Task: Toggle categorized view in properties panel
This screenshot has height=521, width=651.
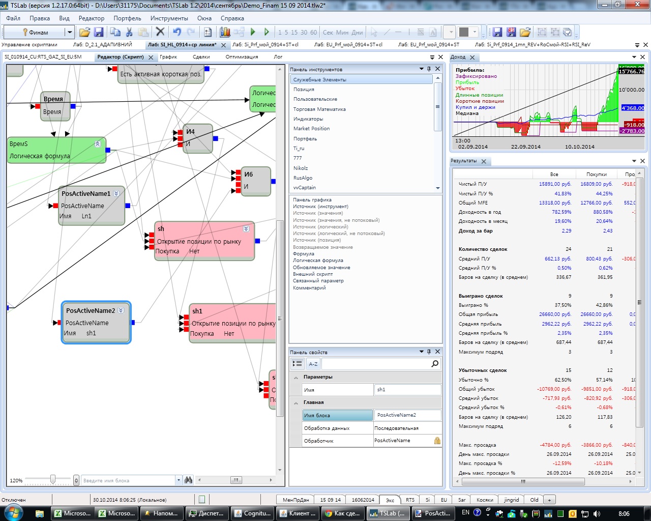Action: click(298, 364)
